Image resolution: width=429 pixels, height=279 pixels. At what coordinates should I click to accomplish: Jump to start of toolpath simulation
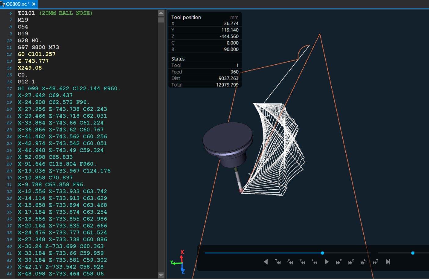click(x=265, y=262)
